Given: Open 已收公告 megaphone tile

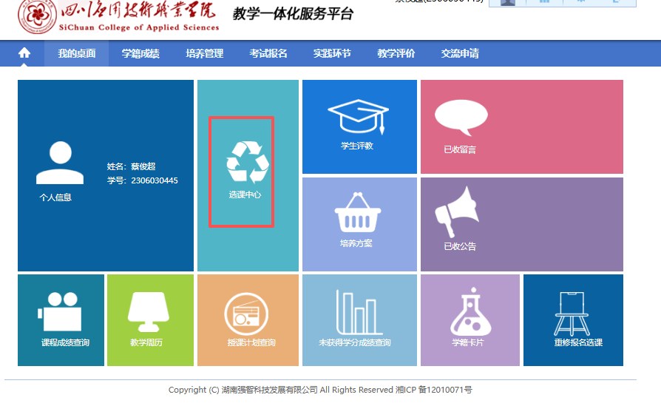Looking at the screenshot, I should tap(522, 224).
